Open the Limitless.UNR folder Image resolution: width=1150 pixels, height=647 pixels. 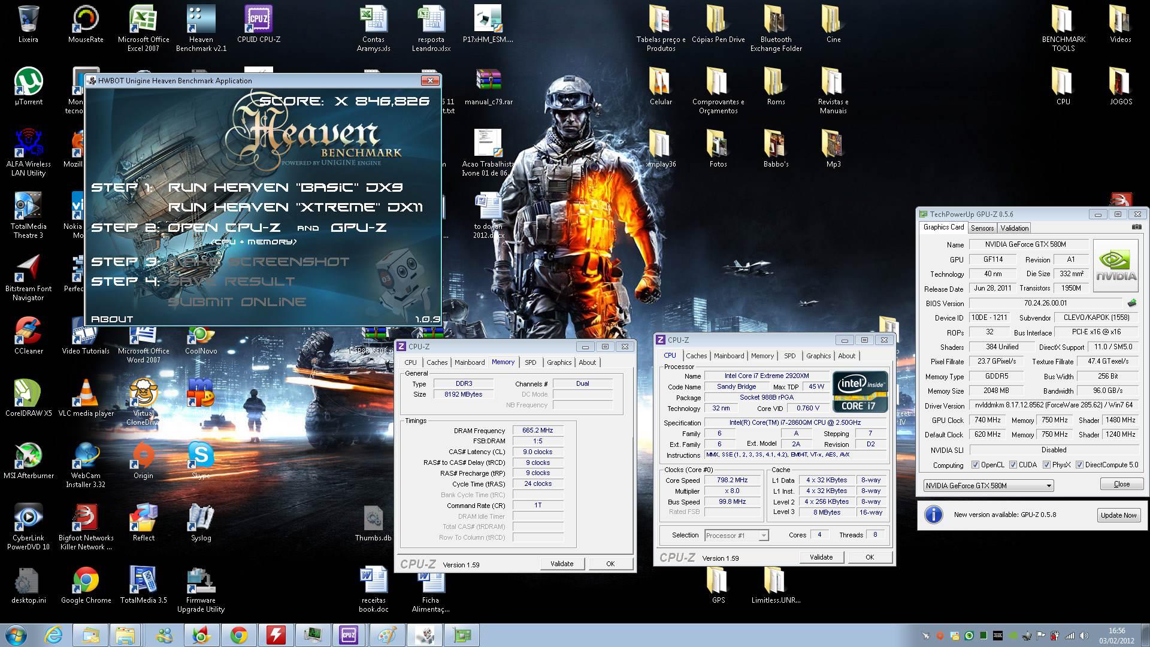point(776,585)
